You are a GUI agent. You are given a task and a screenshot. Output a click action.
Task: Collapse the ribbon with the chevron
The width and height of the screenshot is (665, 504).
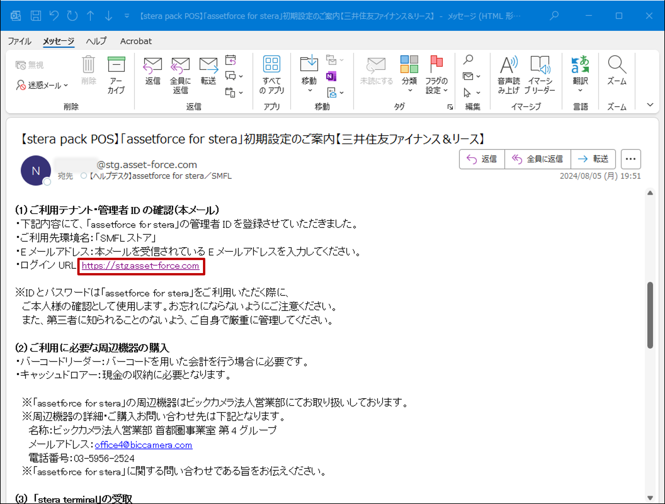tap(650, 105)
